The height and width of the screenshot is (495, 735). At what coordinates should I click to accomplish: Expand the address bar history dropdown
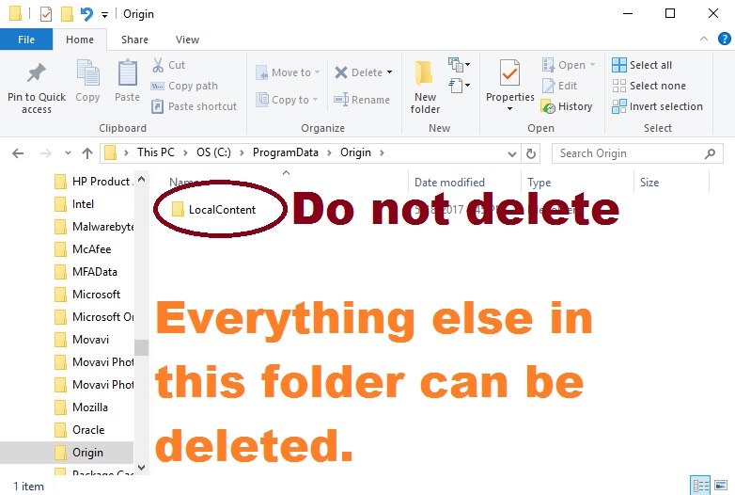coord(512,154)
